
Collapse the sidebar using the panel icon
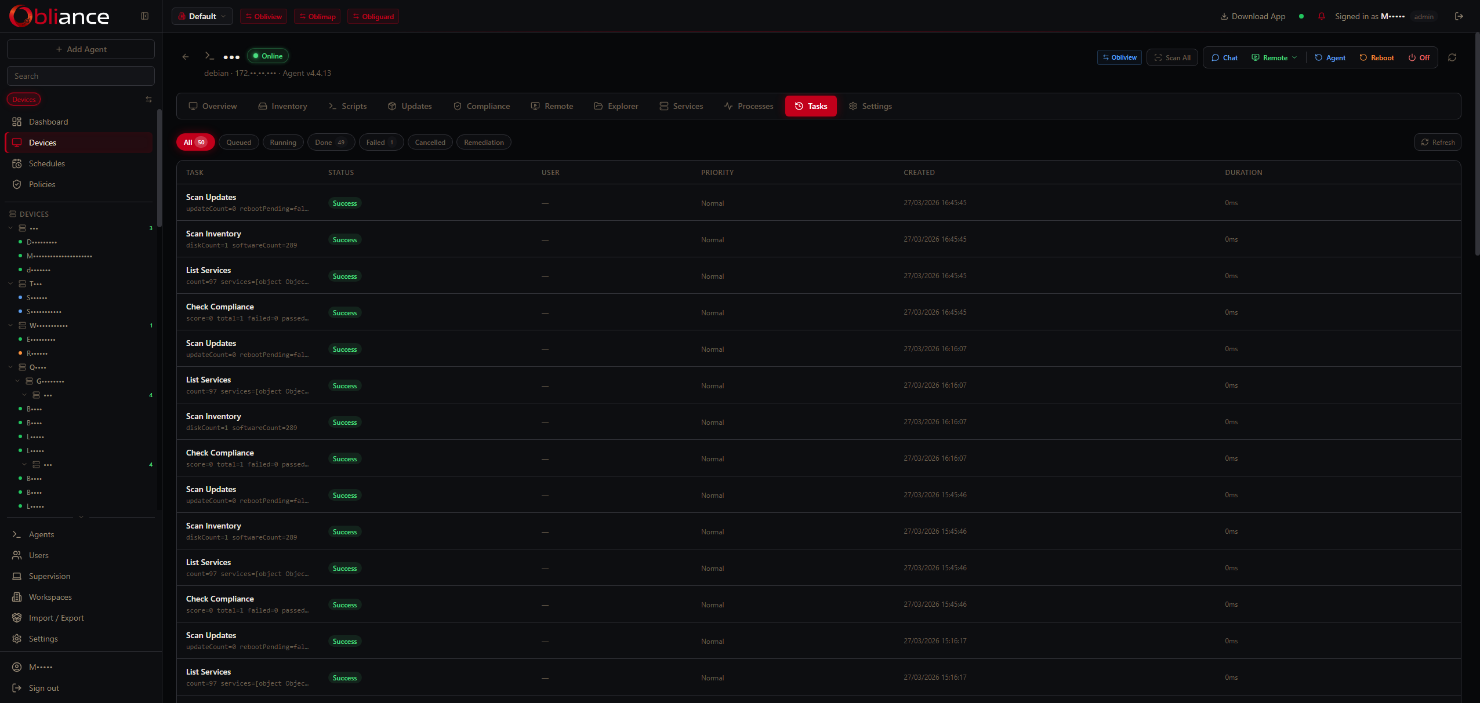pos(144,16)
